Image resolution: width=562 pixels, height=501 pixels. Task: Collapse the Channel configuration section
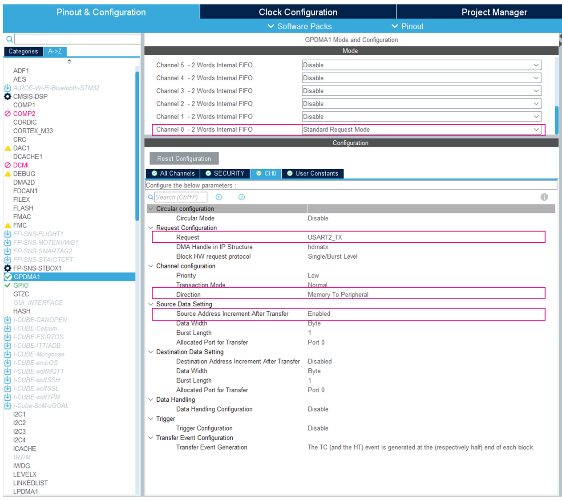tap(151, 266)
